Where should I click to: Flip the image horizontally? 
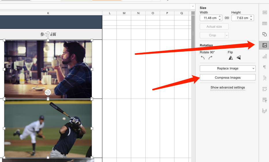coord(231,58)
